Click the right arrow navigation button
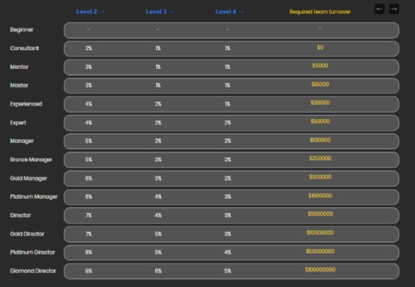This screenshot has width=415, height=287. point(394,9)
